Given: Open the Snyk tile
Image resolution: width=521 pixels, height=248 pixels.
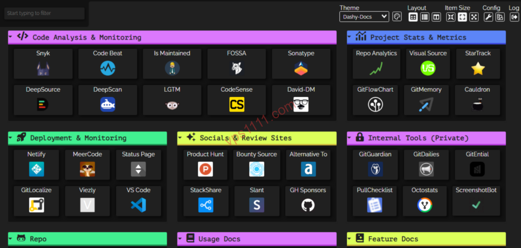Looking at the screenshot, I should click(x=43, y=63).
